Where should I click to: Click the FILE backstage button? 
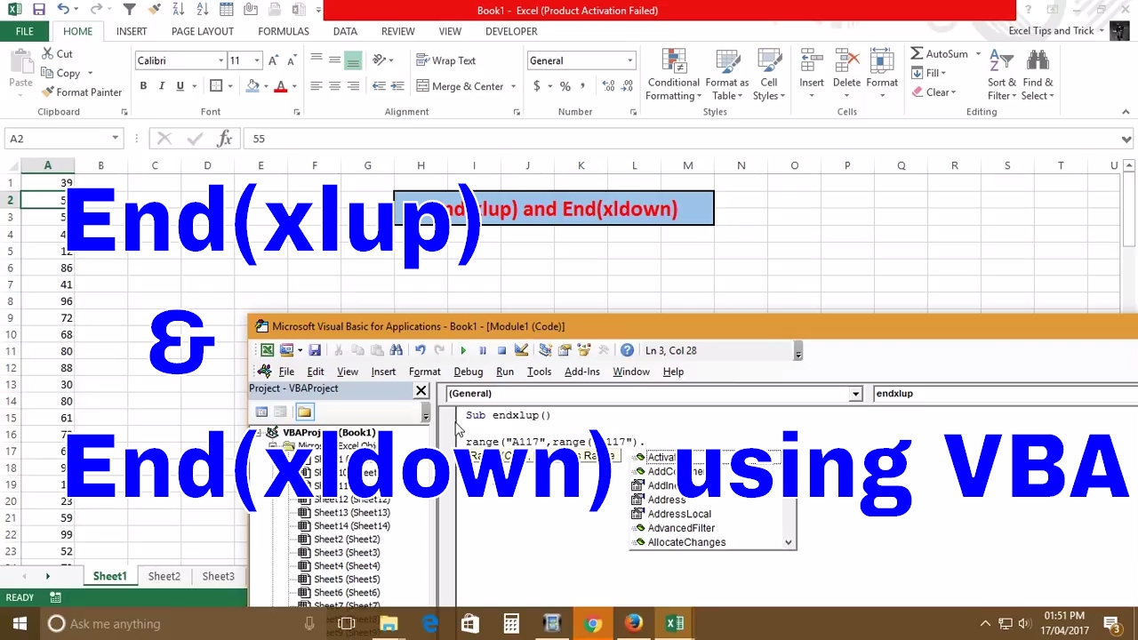(x=24, y=31)
